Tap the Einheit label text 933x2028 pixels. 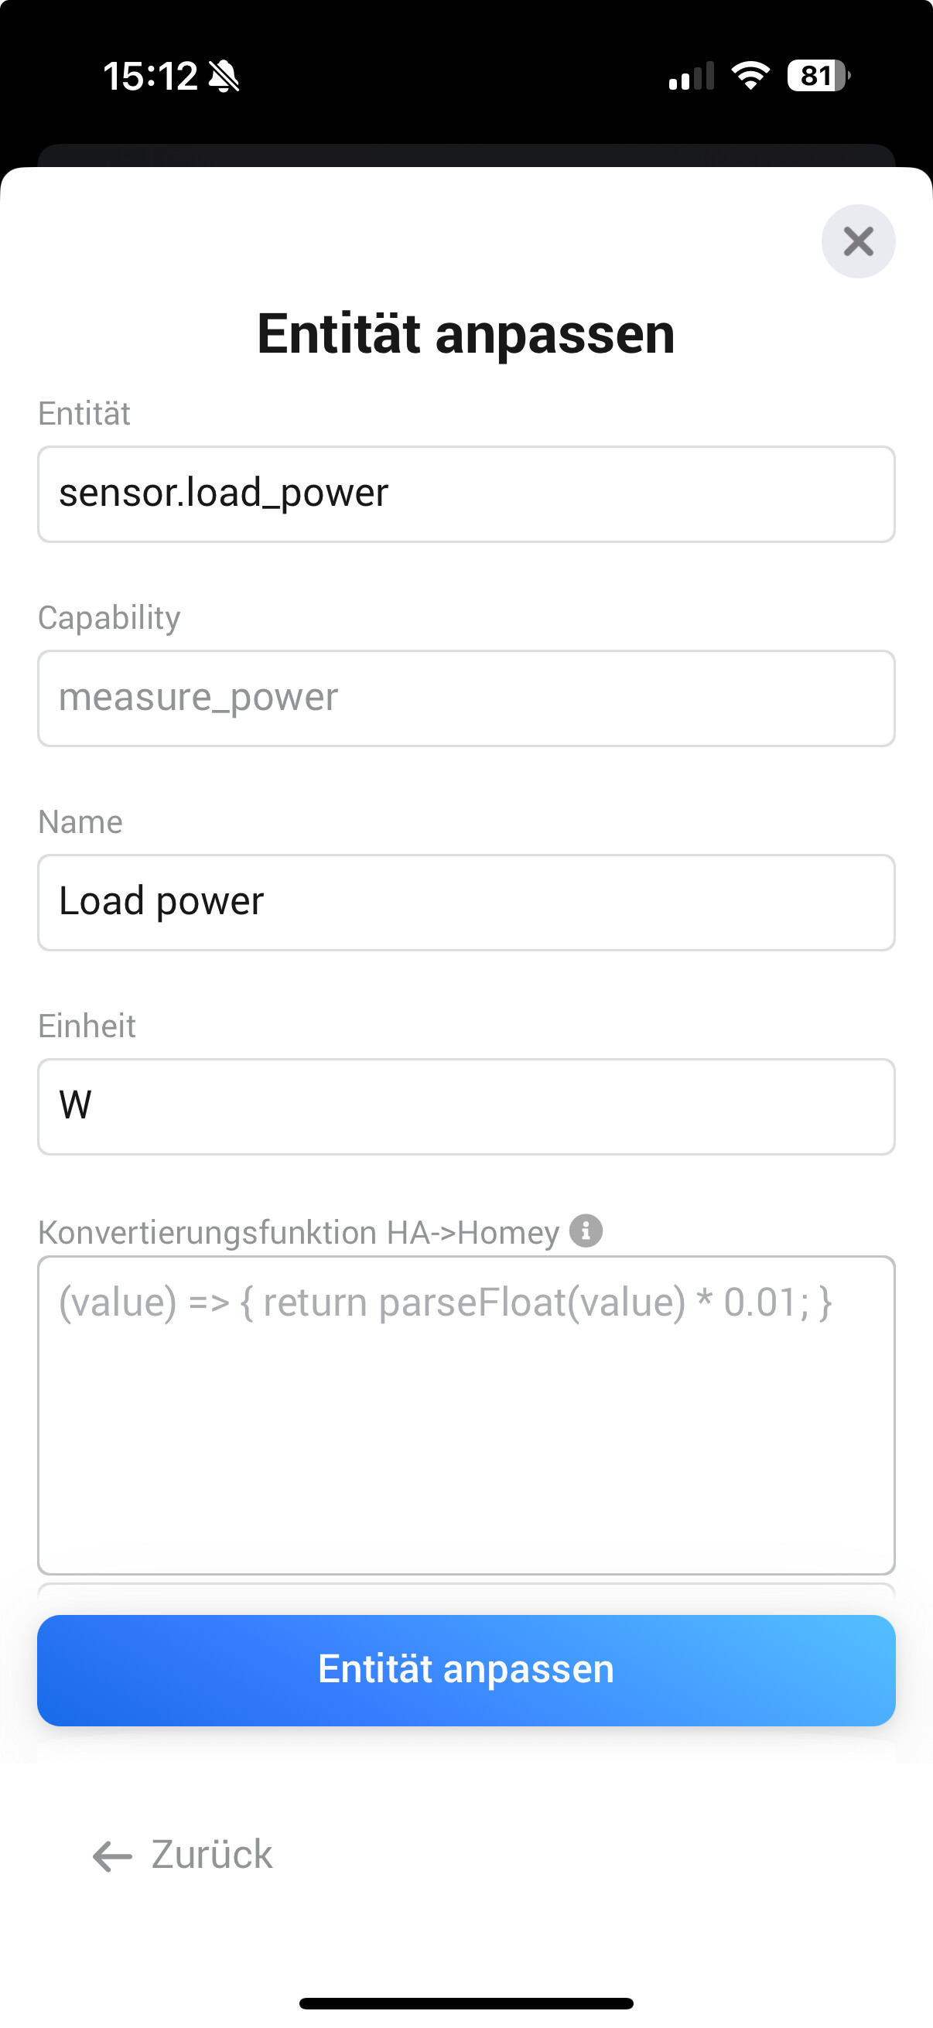[x=87, y=1026]
